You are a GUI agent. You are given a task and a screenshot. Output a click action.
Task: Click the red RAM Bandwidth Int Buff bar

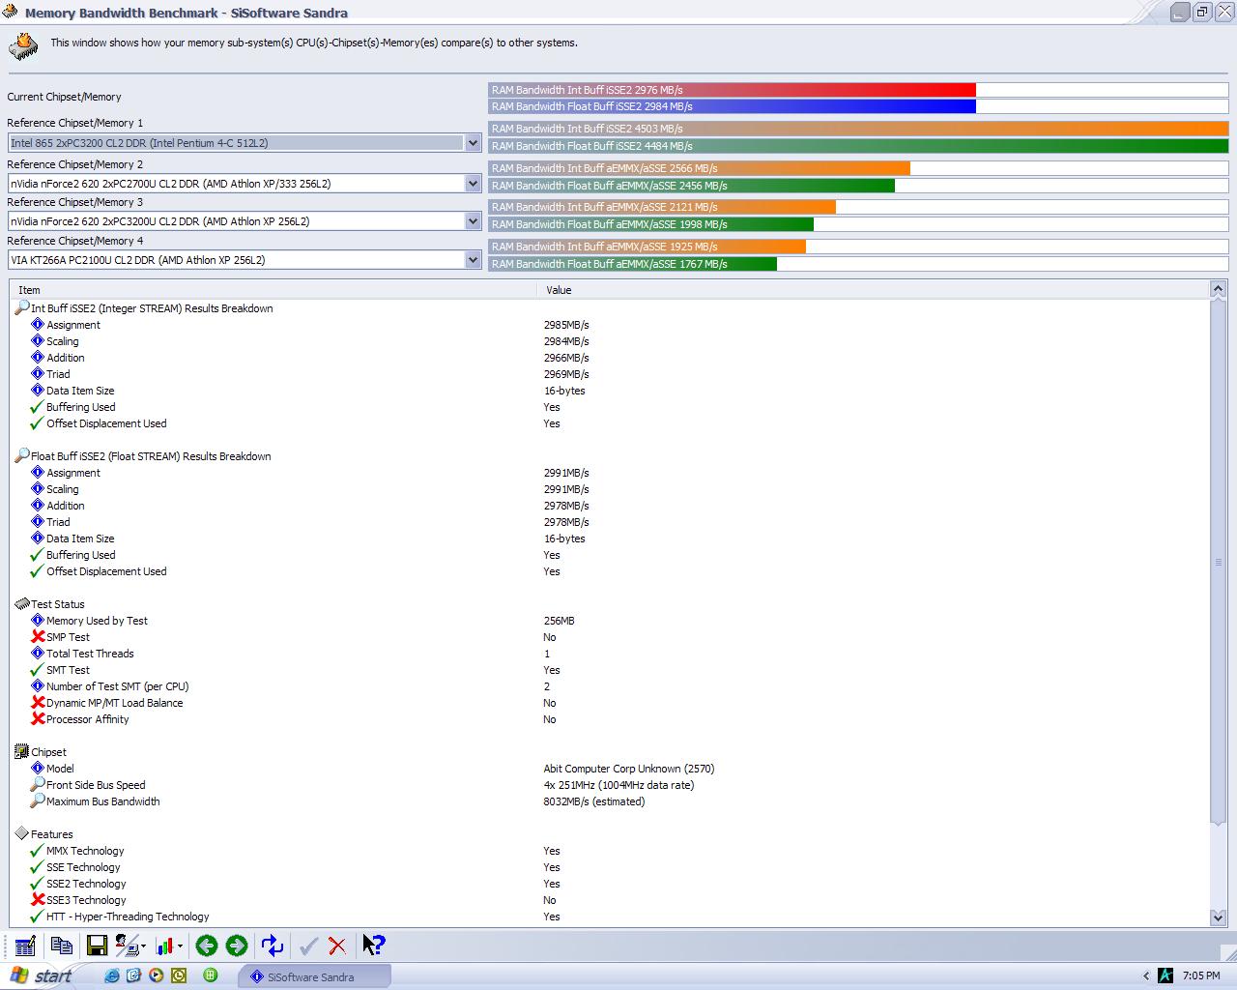coord(732,90)
